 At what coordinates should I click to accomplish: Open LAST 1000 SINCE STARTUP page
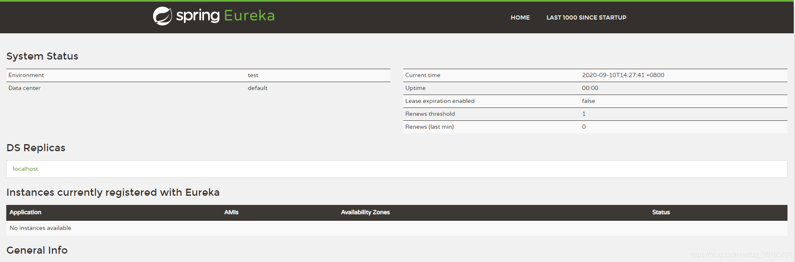tap(586, 17)
